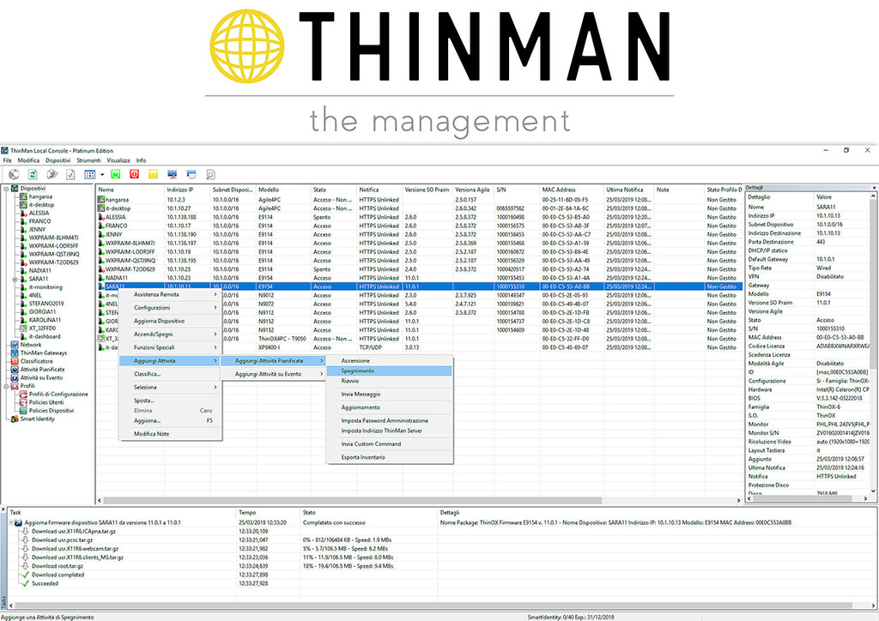Viewport: 879px width, 621px height.
Task: Choose Spegnimento from the submenu
Action: point(357,371)
